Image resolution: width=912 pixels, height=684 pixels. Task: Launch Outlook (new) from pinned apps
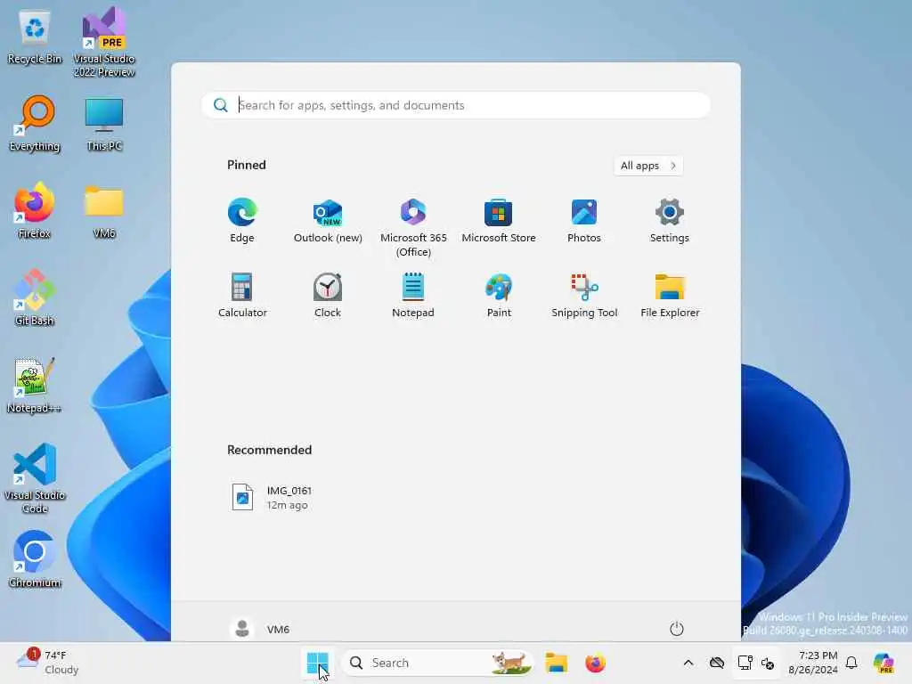[328, 221]
